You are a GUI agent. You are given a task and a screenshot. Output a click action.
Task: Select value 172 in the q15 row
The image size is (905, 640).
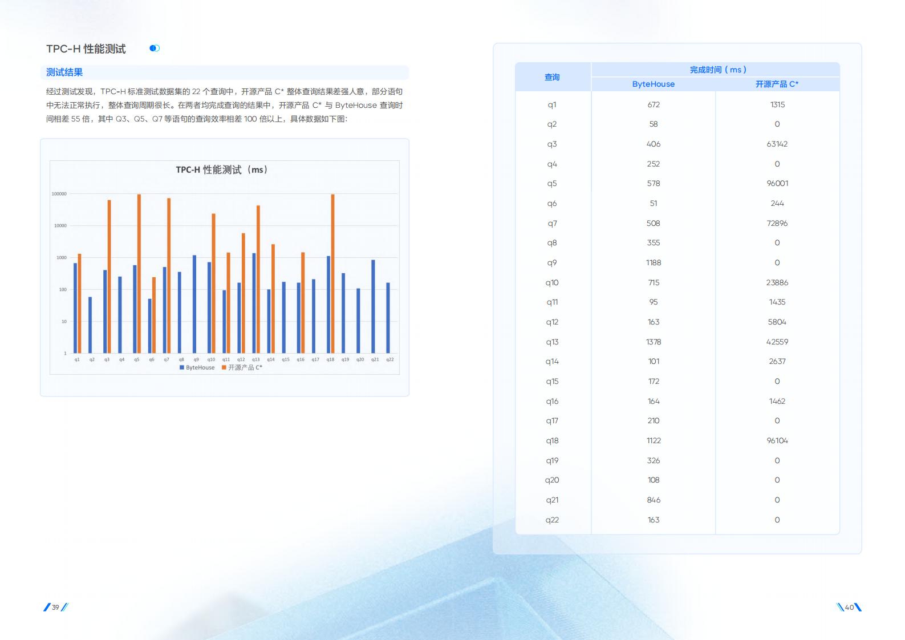[654, 381]
